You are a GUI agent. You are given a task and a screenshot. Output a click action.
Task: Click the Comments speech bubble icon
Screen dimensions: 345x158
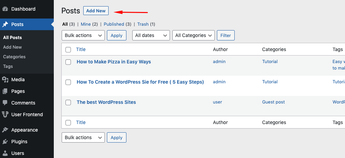tap(5, 103)
